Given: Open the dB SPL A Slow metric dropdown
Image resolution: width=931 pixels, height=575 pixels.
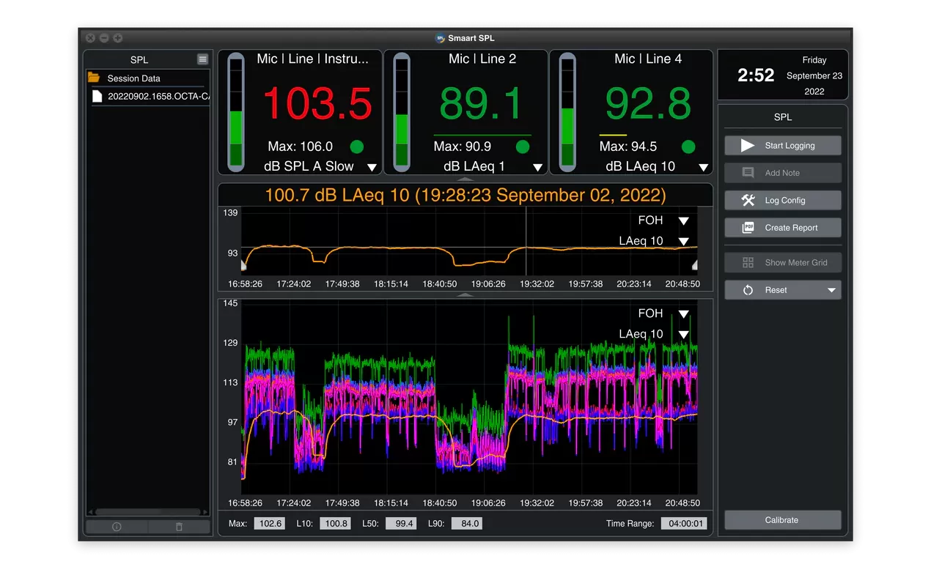Looking at the screenshot, I should click(372, 167).
